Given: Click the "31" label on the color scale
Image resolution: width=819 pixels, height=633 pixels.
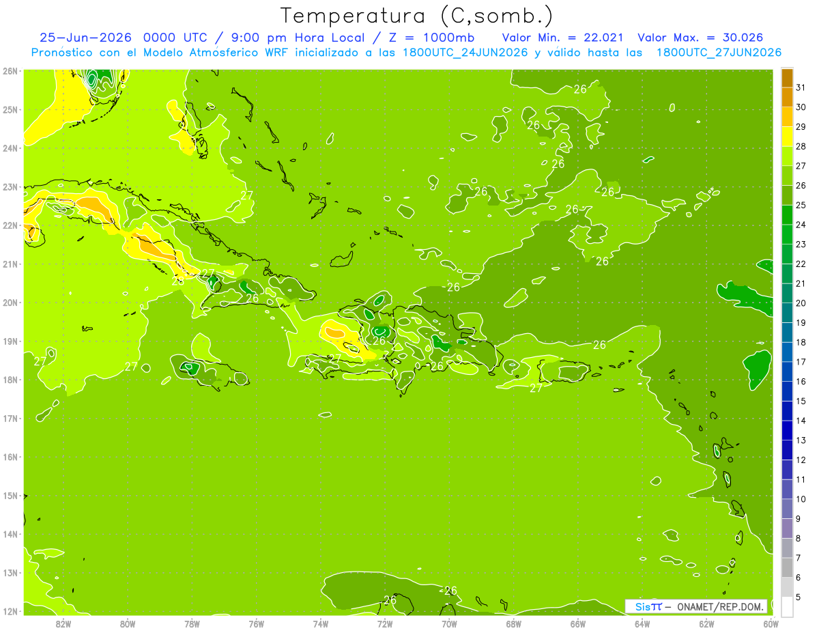Looking at the screenshot, I should [x=801, y=88].
